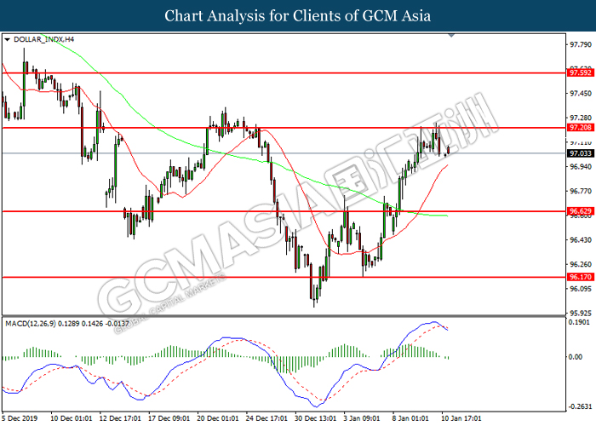
Task: Click the 96.260 price axis value
Action: 581,264
